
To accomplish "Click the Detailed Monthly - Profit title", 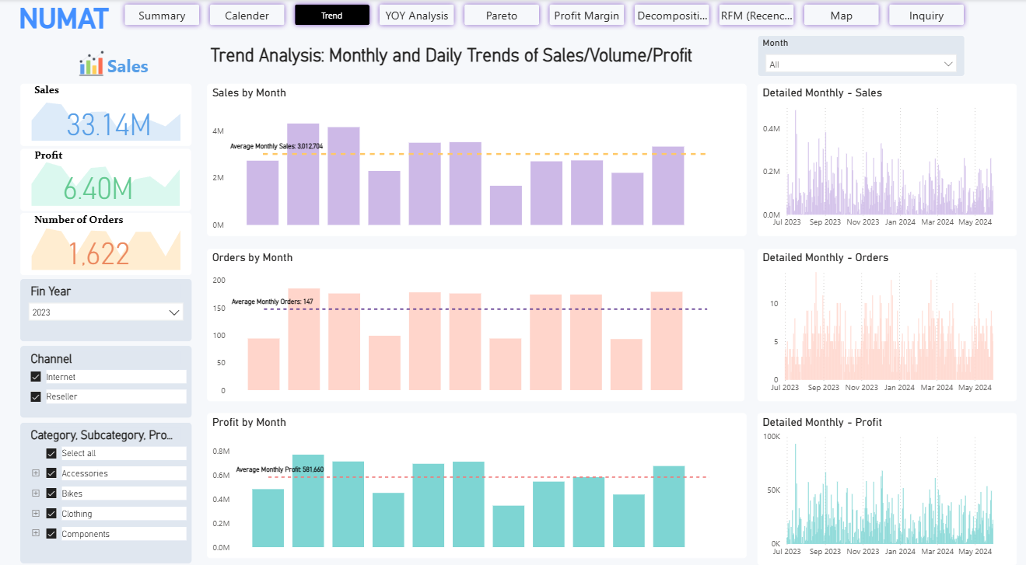I will [822, 422].
